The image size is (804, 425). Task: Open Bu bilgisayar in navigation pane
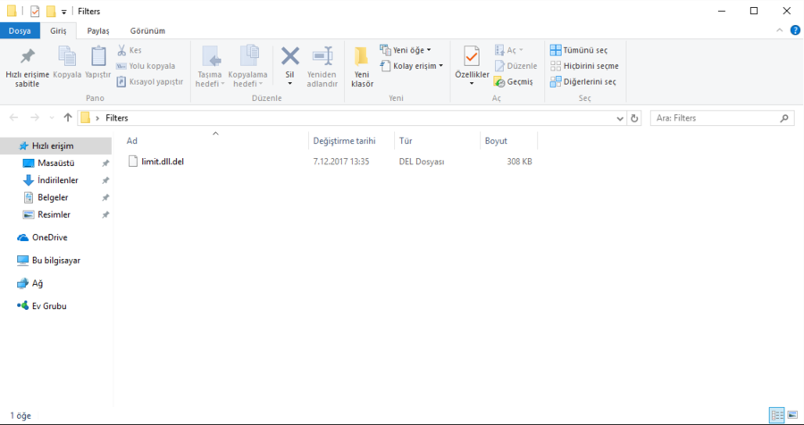pos(55,261)
